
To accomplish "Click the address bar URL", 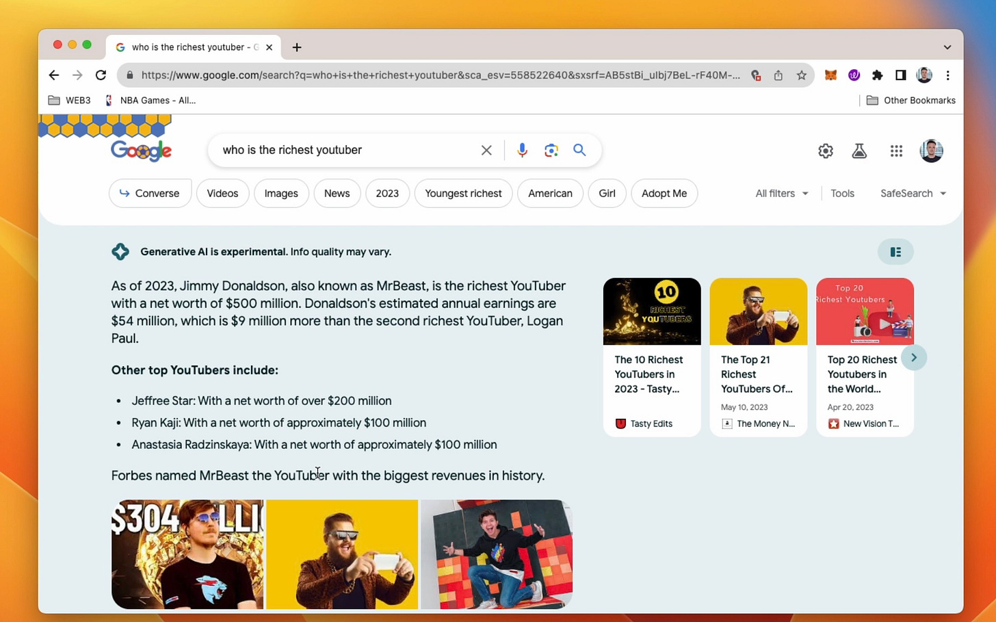I will [441, 75].
